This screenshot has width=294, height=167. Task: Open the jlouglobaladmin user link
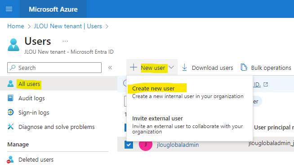[x=178, y=145]
